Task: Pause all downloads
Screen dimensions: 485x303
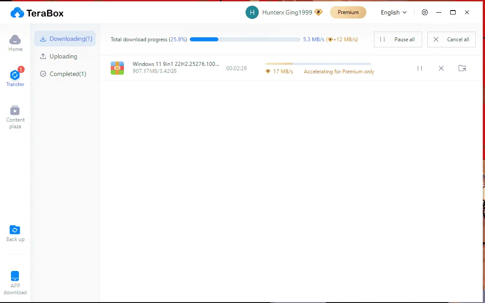Action: (x=398, y=40)
